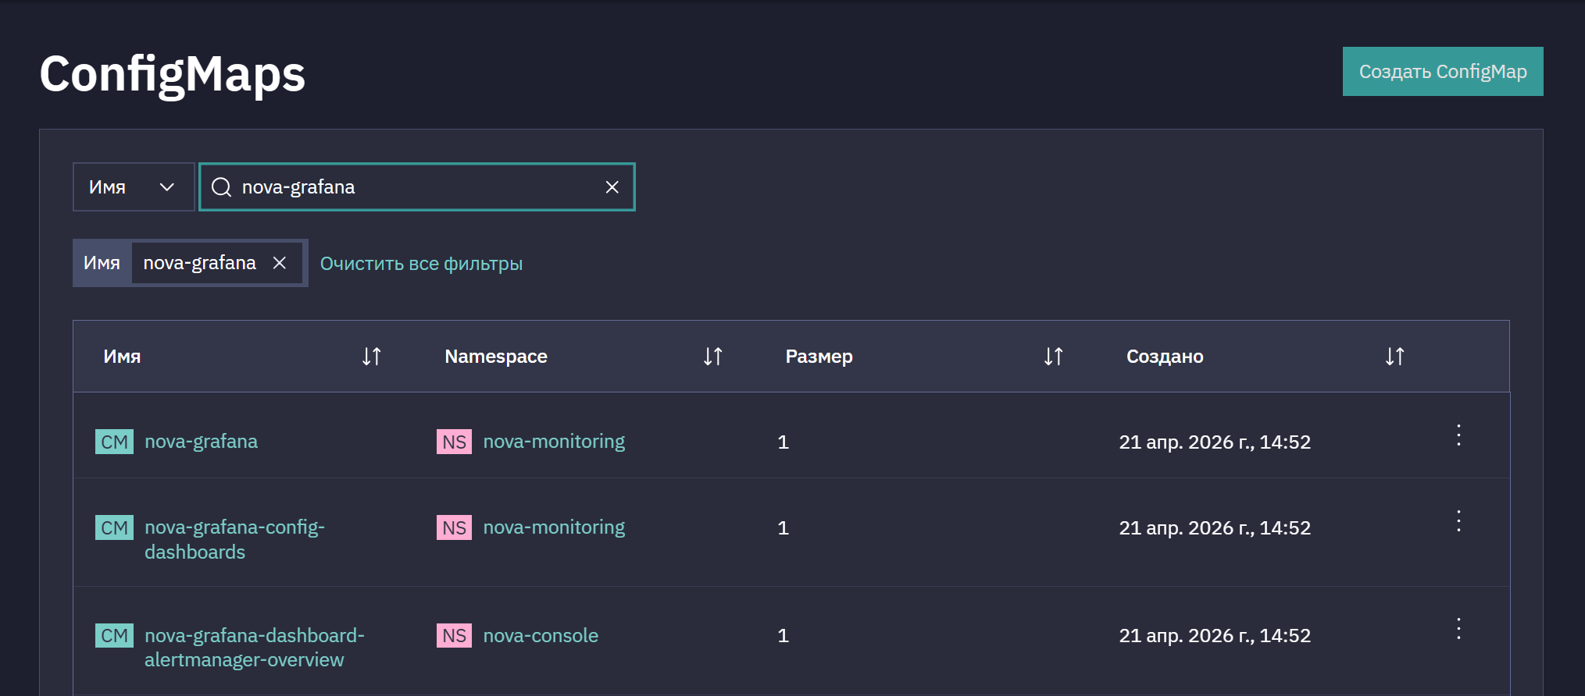Click Очистить все фильтры link
The height and width of the screenshot is (696, 1585).
[x=421, y=264]
